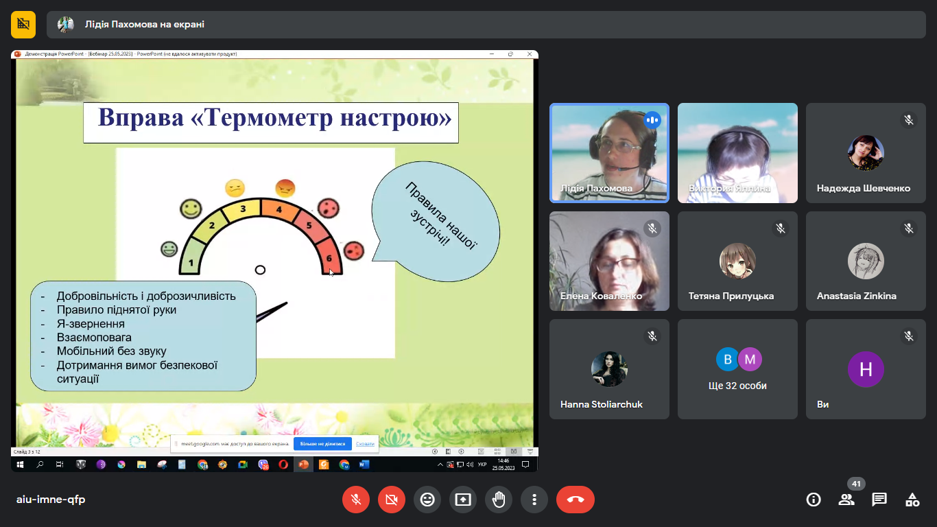Click 'Більше не ділитися' stop sharing button
The image size is (937, 527).
[322, 444]
